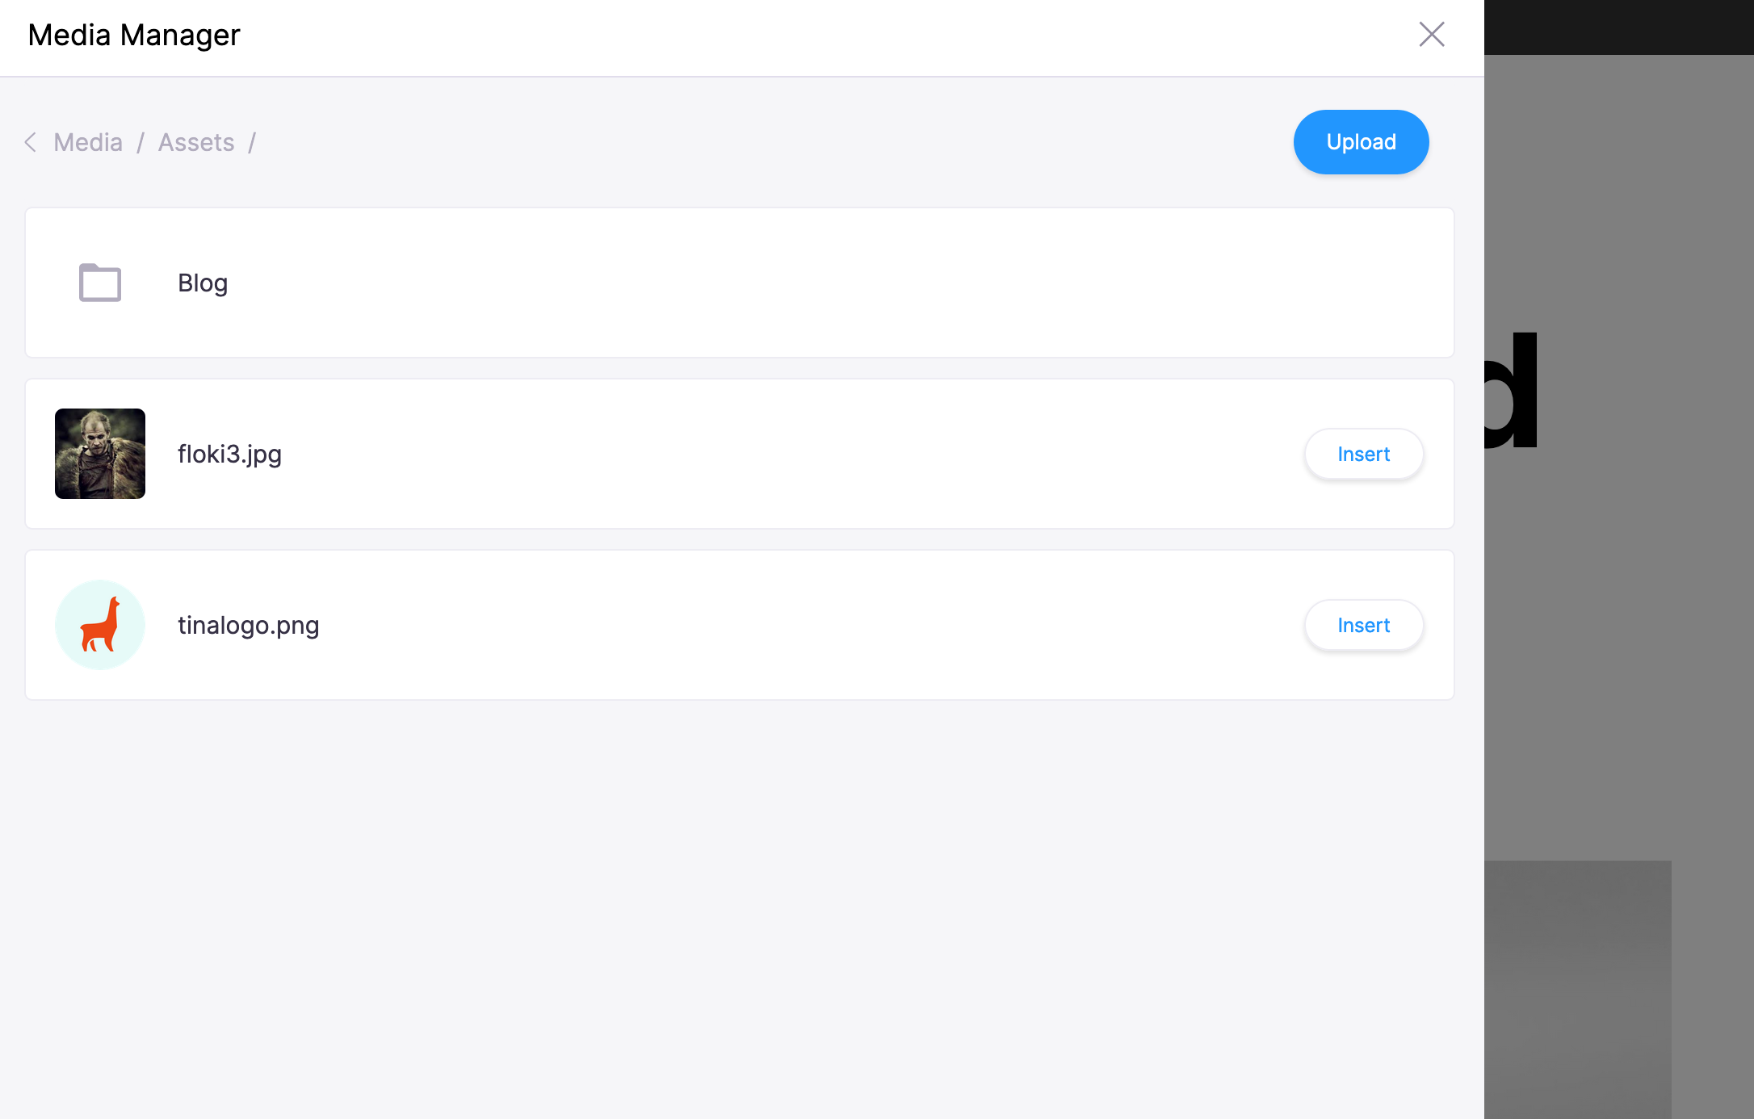Insert the tinalogo.png image

tap(1363, 625)
